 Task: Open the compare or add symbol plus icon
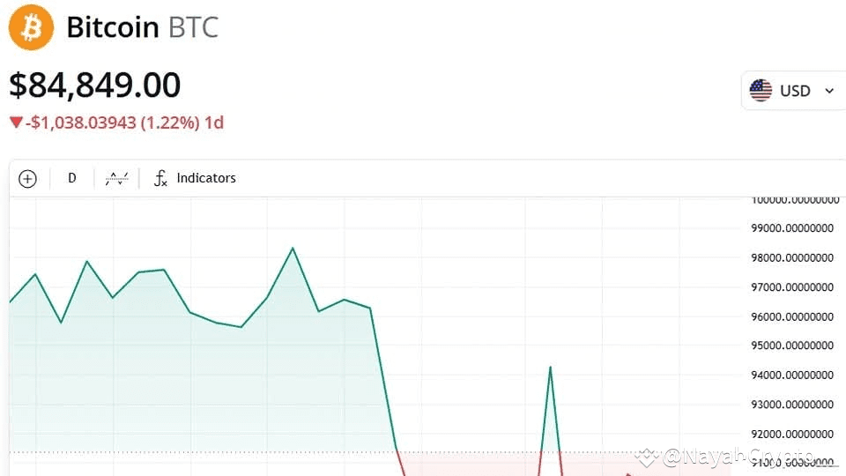pyautogui.click(x=27, y=179)
